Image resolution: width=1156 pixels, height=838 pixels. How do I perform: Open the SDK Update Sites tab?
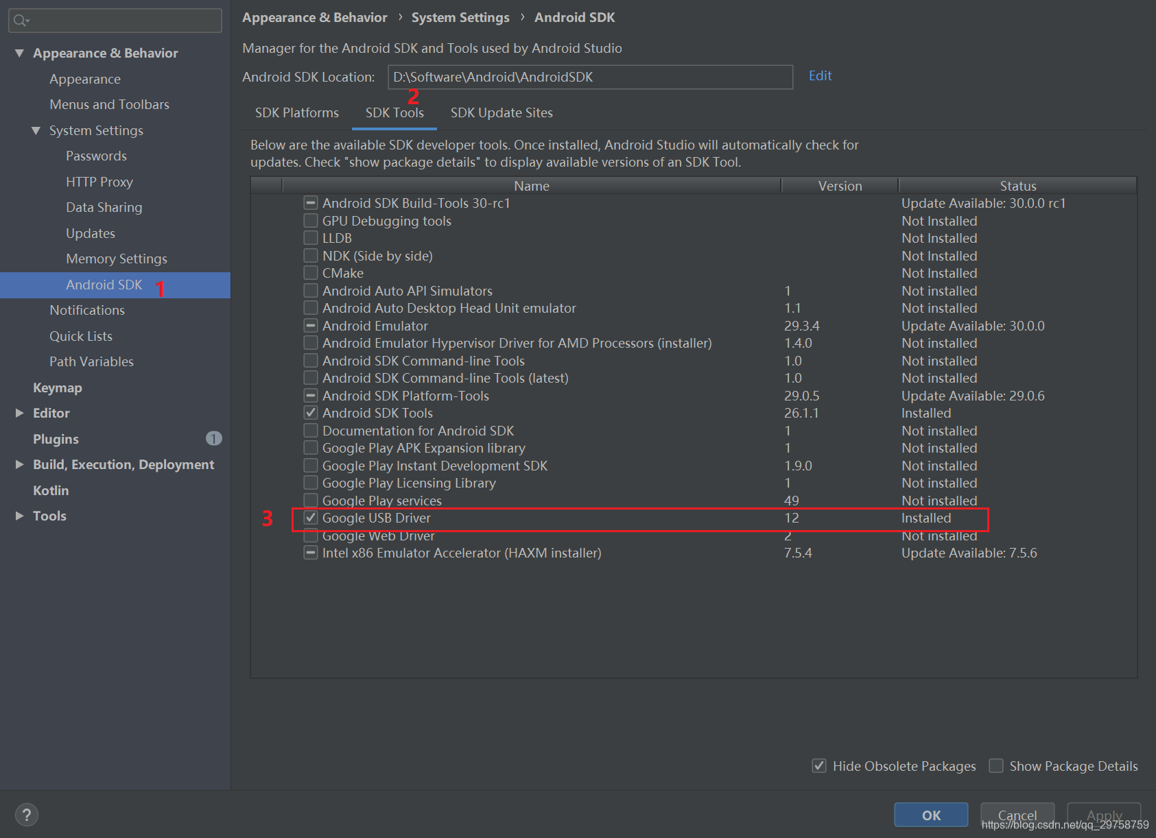502,112
